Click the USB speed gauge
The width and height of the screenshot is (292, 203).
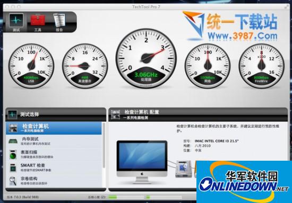point(31,66)
